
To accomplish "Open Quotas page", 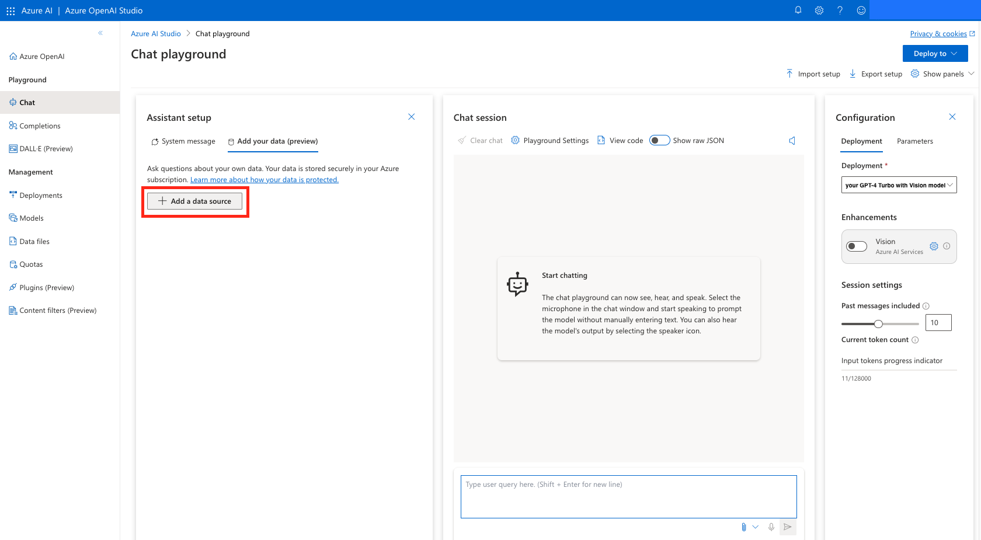I will click(x=26, y=264).
